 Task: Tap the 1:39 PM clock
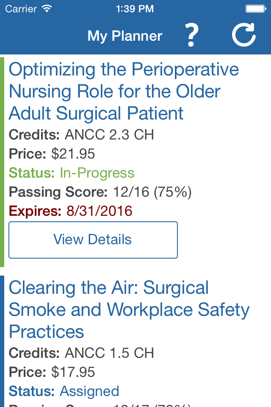coord(135,9)
